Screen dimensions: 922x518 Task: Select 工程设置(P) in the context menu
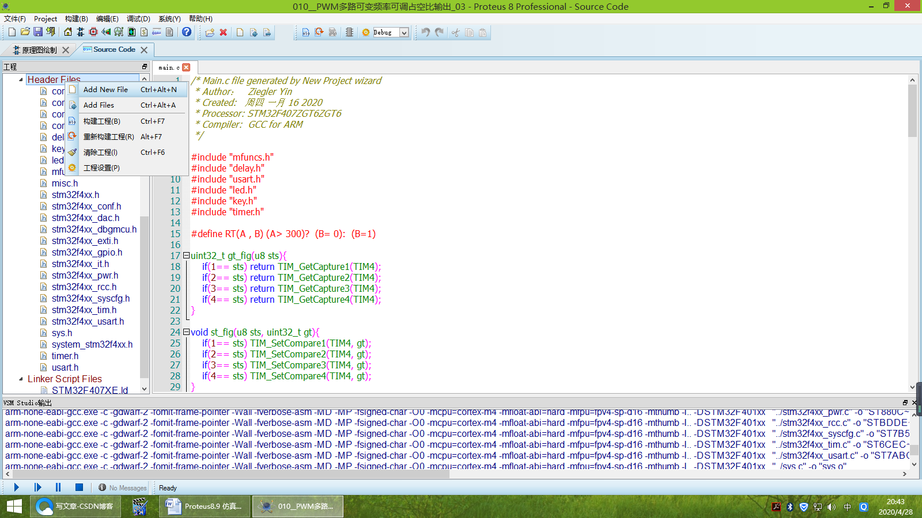[x=127, y=168]
